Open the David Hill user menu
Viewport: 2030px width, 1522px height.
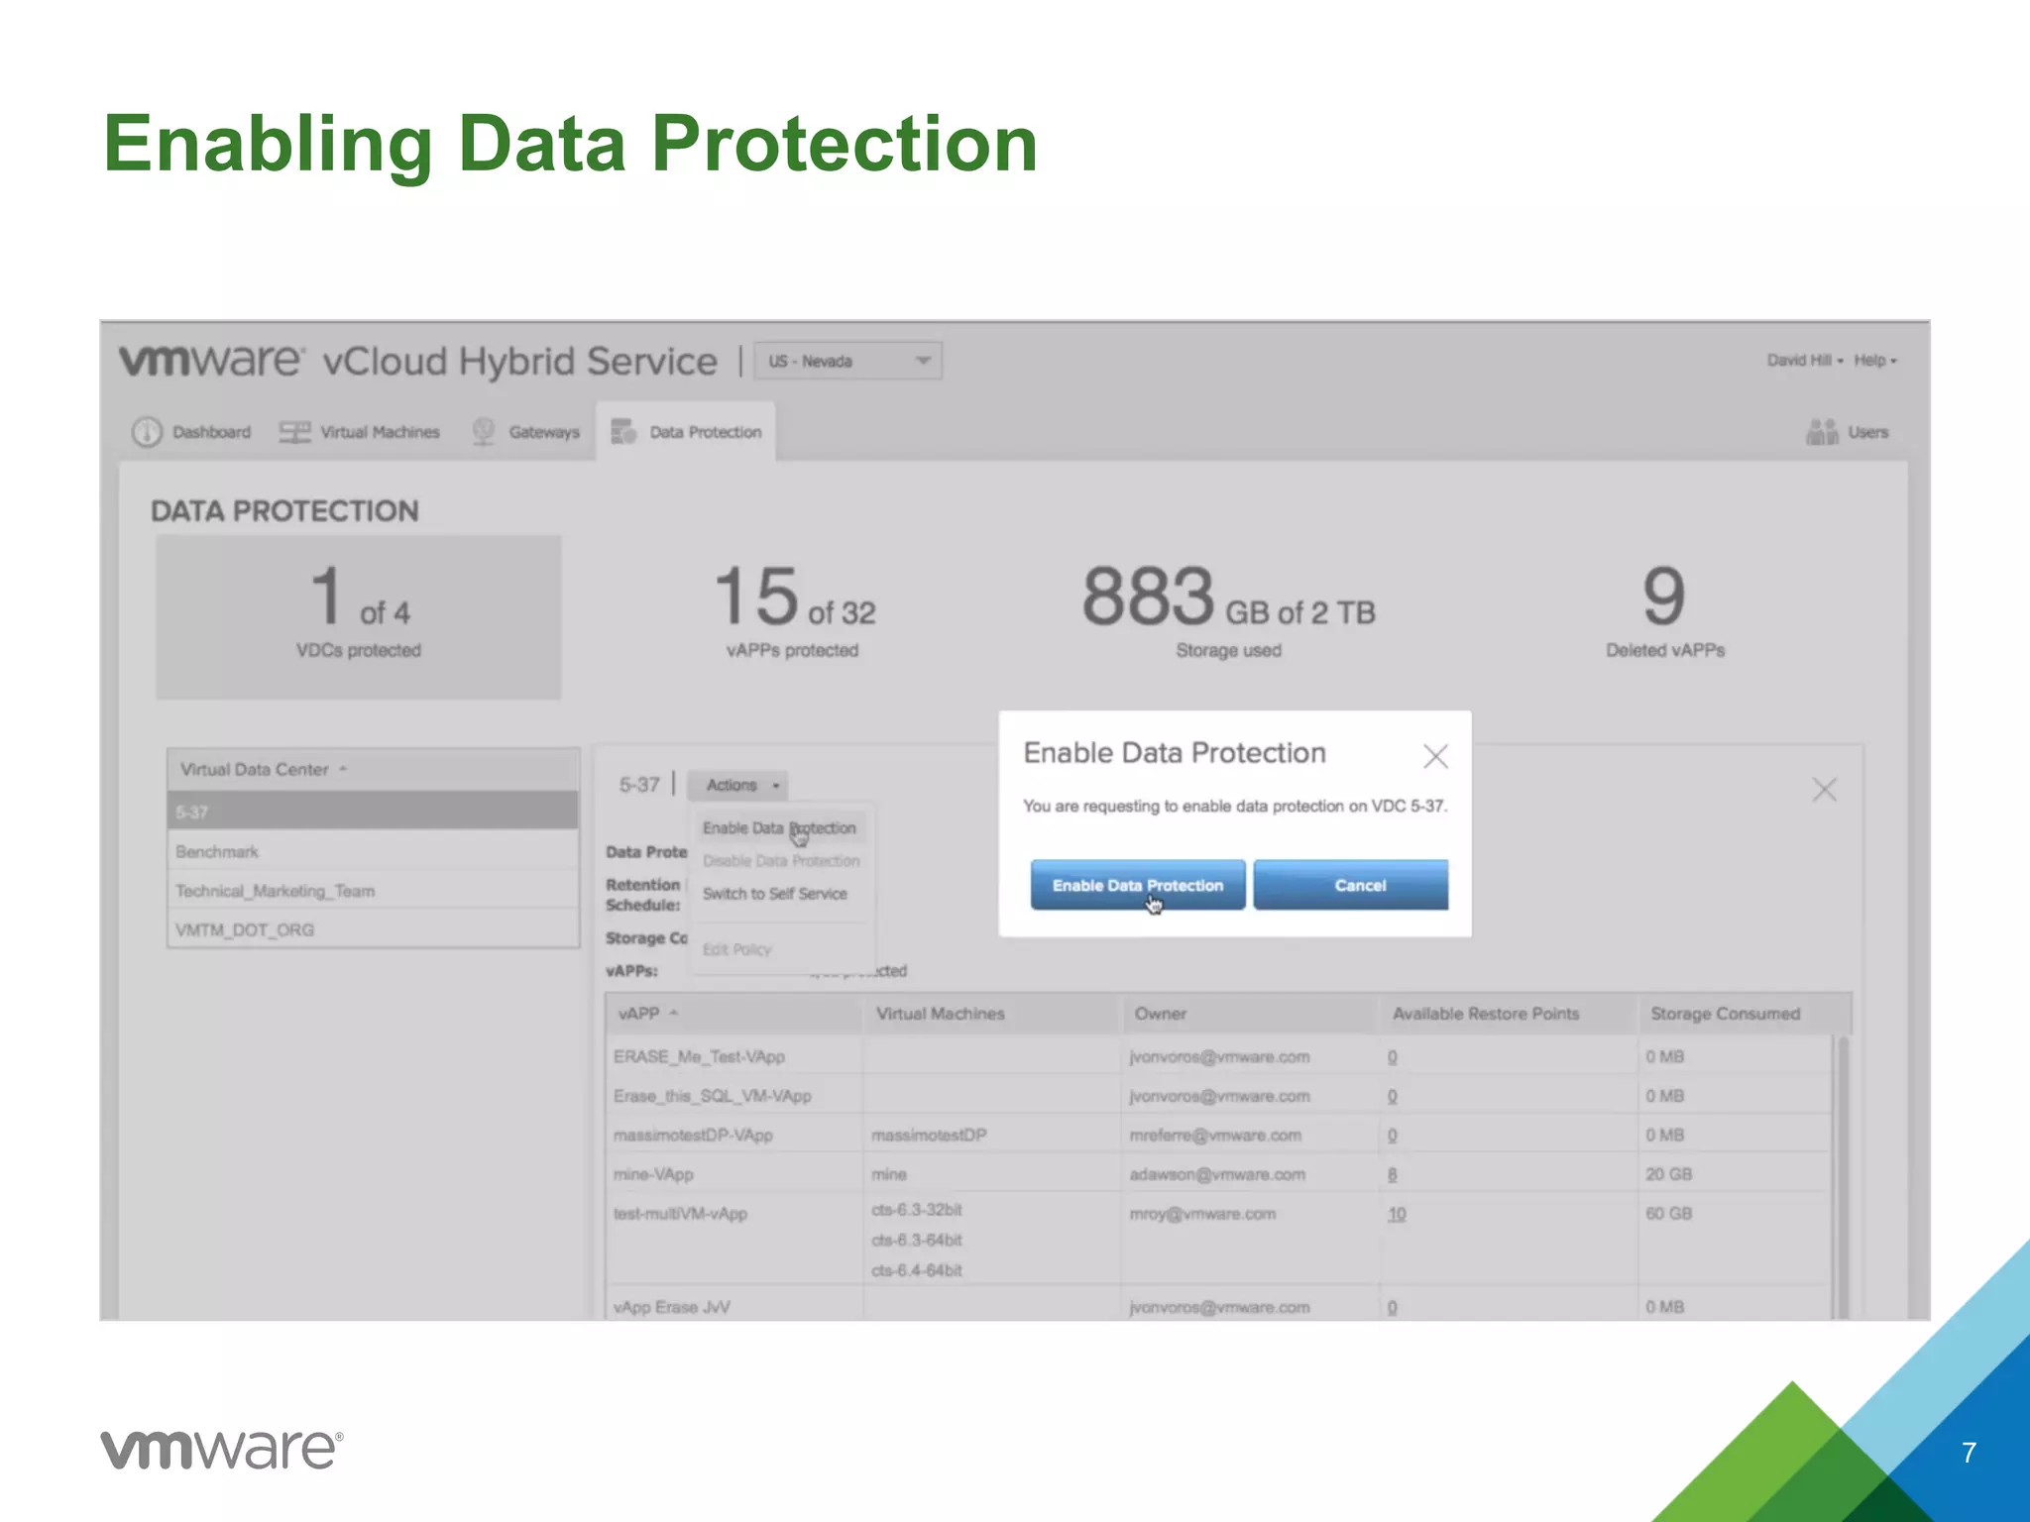click(x=1805, y=360)
